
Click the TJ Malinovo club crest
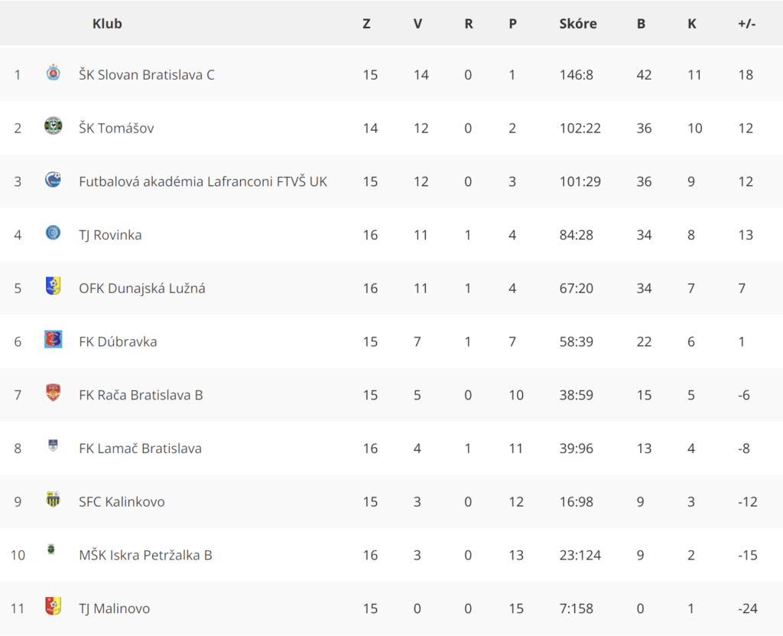pos(53,606)
